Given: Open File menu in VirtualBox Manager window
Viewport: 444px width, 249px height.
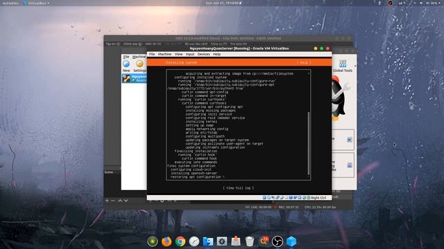Looking at the screenshot, I should tap(126, 57).
